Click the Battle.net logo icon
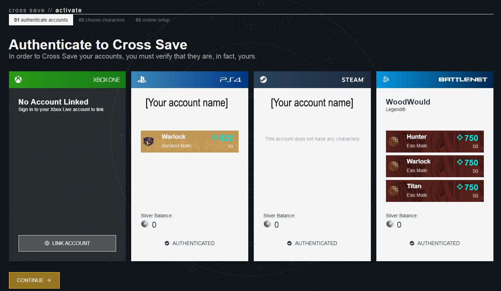The image size is (501, 291). [x=386, y=80]
